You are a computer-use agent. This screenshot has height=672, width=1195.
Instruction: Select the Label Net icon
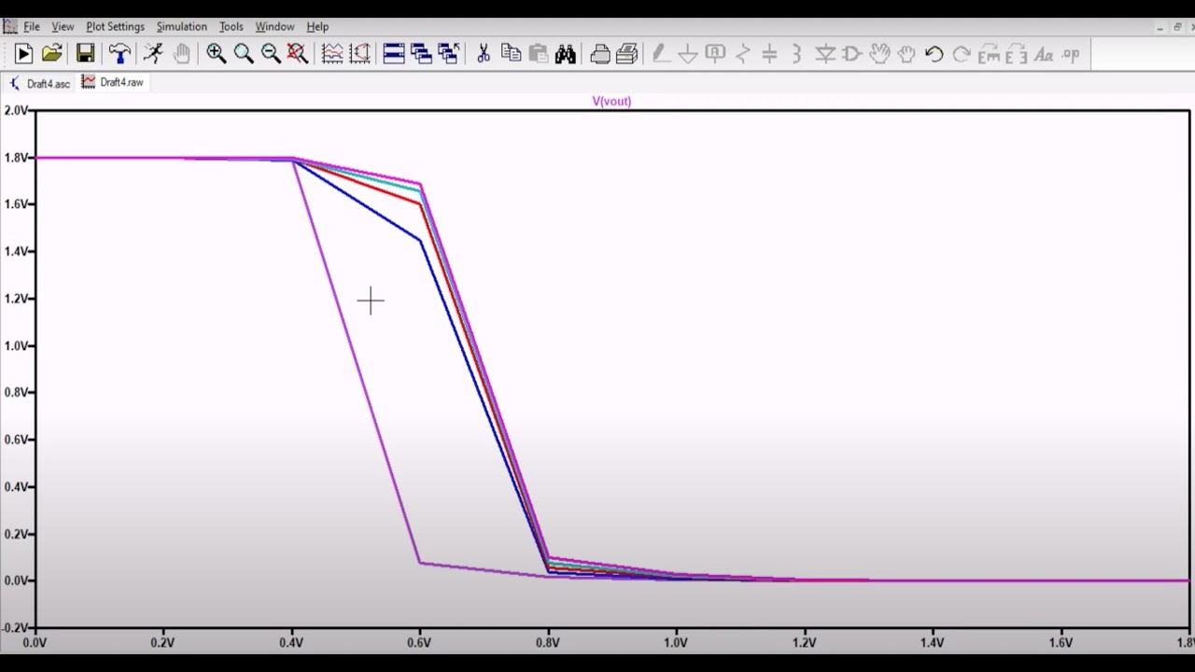point(715,54)
